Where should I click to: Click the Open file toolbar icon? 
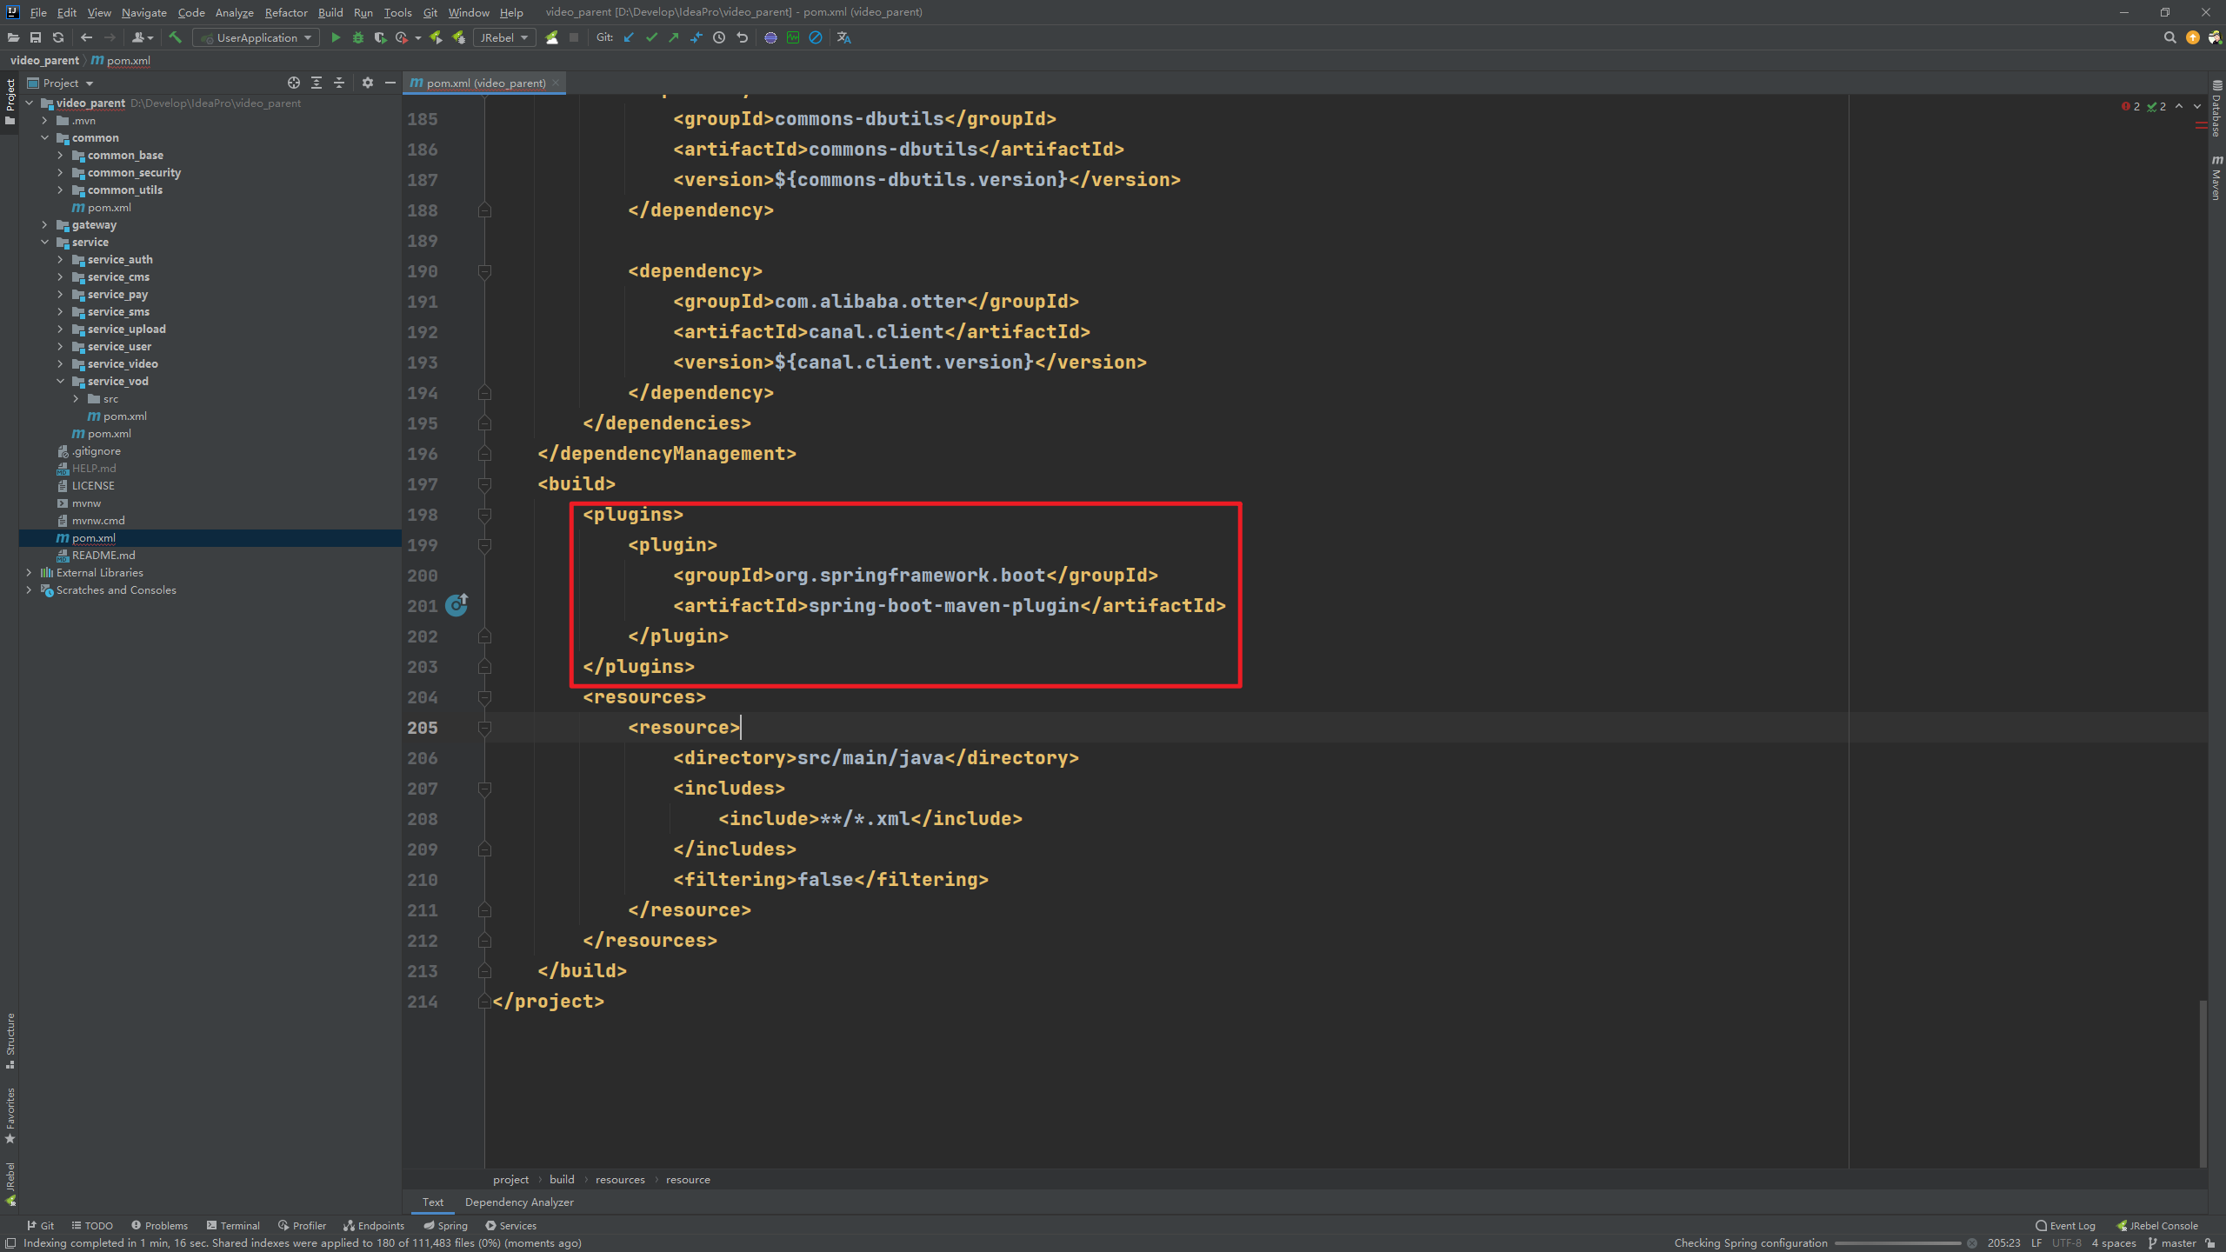tap(13, 37)
